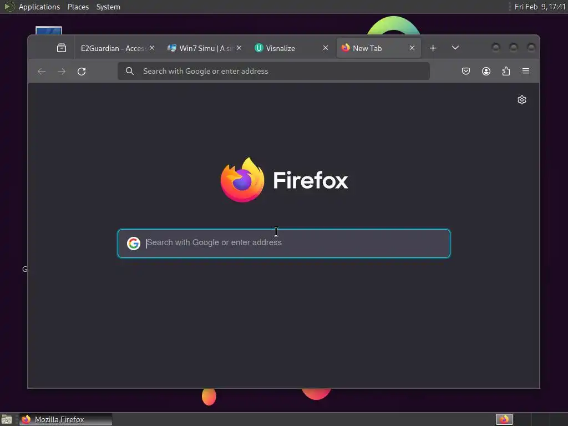Click the show desktop icon in the bottom panel

coord(7,419)
